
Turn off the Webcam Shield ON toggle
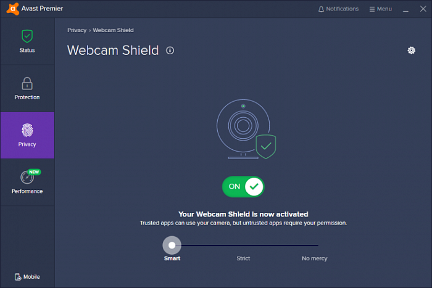[243, 186]
